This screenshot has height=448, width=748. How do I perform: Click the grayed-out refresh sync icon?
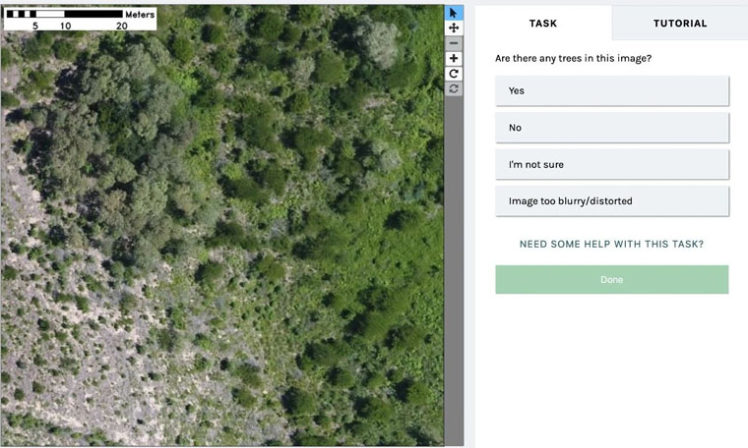click(x=454, y=88)
